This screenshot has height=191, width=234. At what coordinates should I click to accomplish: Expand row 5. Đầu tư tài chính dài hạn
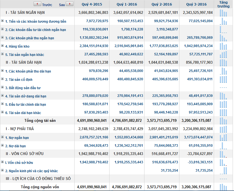point(2,104)
